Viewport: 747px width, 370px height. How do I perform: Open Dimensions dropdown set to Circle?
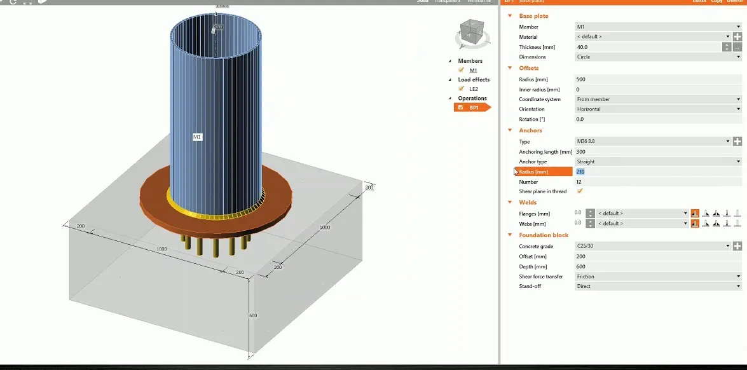(658, 57)
